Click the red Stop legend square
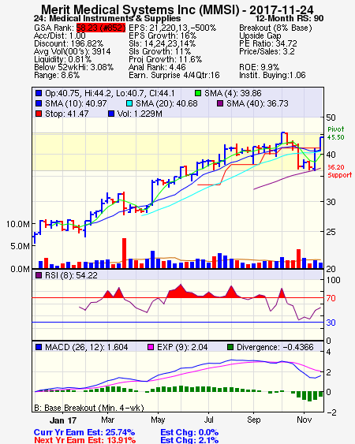Screen dimensions: 355x444 pos(39,114)
